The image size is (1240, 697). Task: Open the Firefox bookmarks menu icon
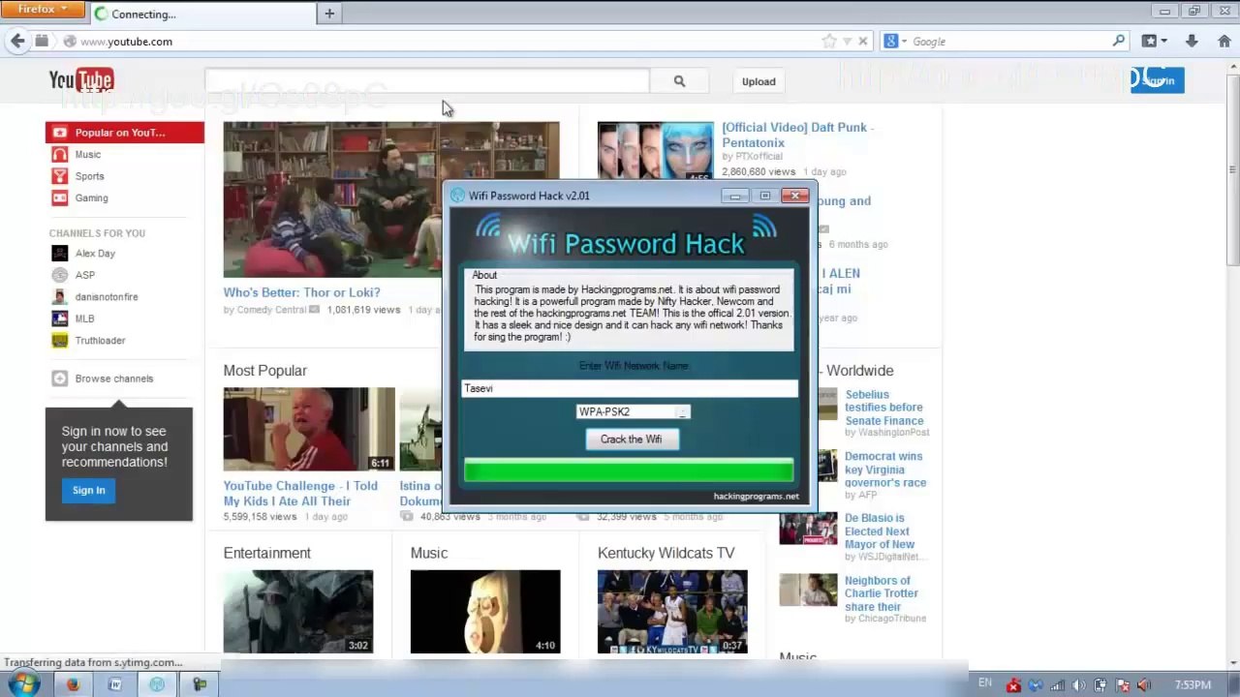pyautogui.click(x=1154, y=41)
